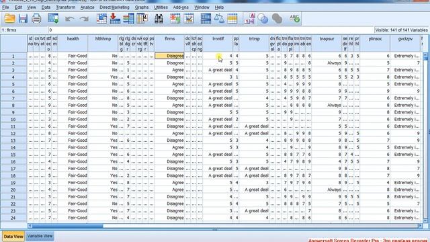The image size is (430, 242).
Task: Click the lrnntlf A great deal cell in row 3
Action: pyautogui.click(x=218, y=70)
